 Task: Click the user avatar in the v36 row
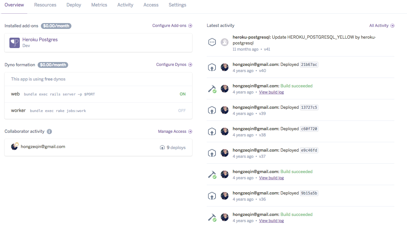(225, 196)
